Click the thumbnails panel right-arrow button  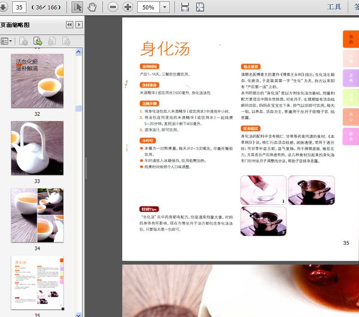(78, 24)
